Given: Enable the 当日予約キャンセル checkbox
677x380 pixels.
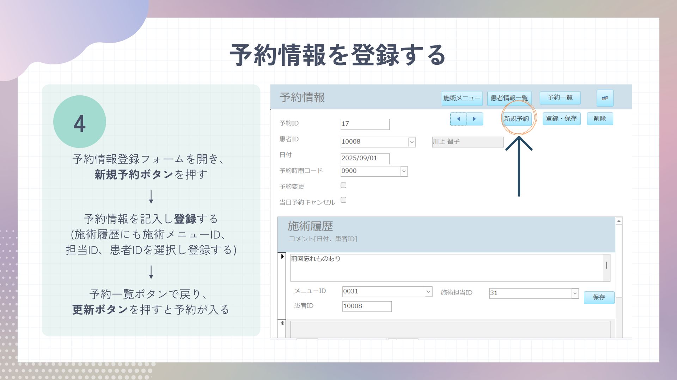Looking at the screenshot, I should click(343, 200).
